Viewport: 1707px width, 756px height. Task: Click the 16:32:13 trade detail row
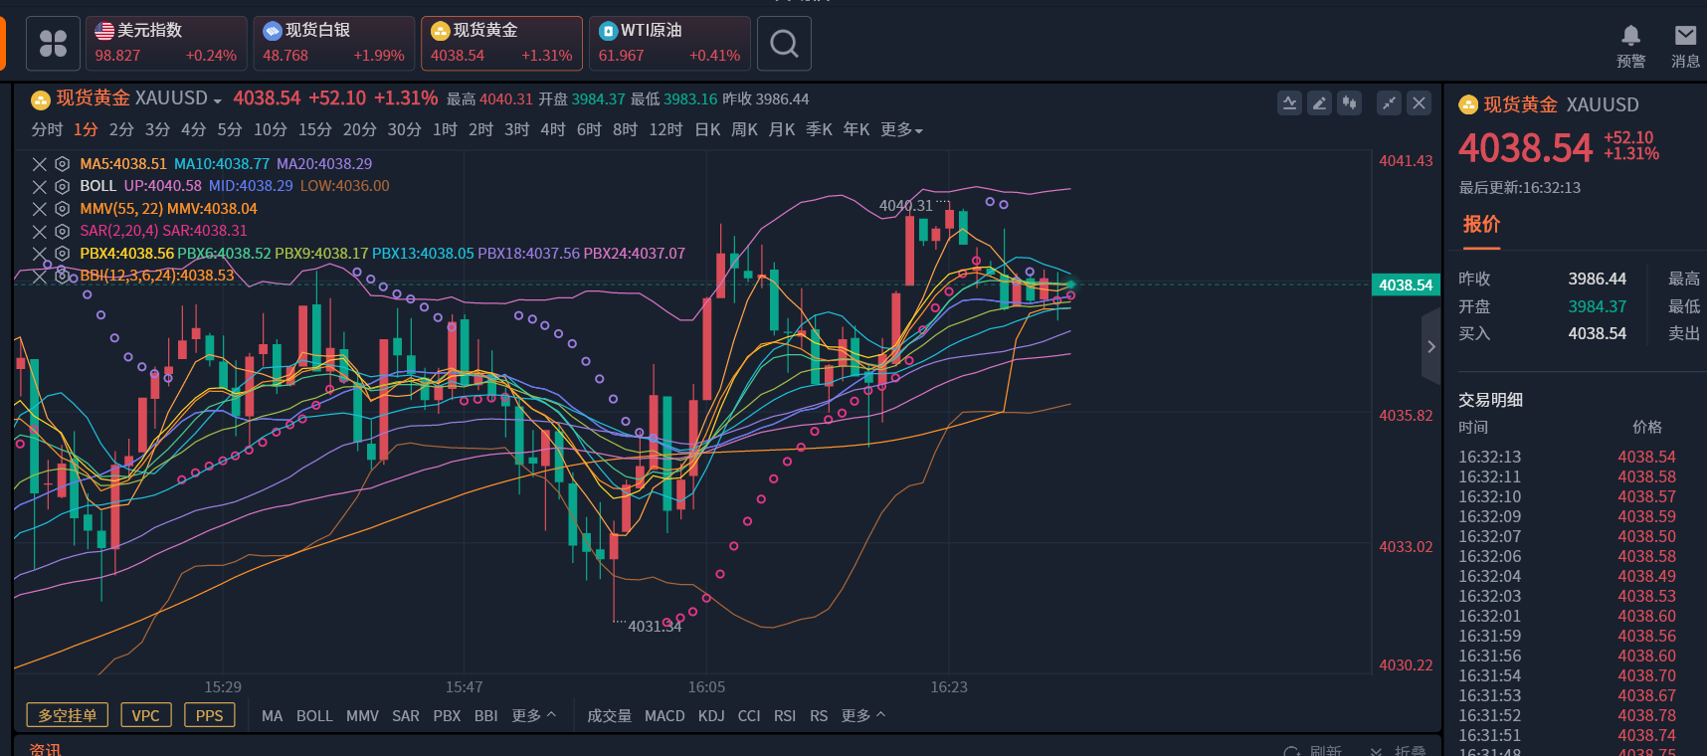click(1568, 458)
